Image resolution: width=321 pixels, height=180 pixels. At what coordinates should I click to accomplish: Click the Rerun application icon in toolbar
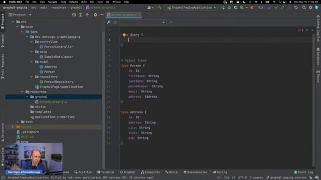(x=223, y=7)
